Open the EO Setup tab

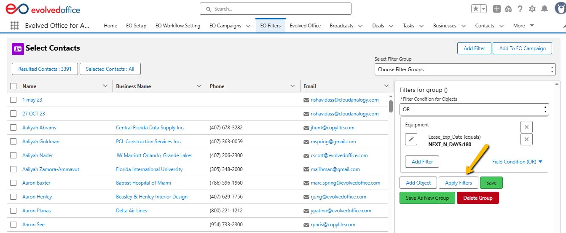pyautogui.click(x=136, y=26)
